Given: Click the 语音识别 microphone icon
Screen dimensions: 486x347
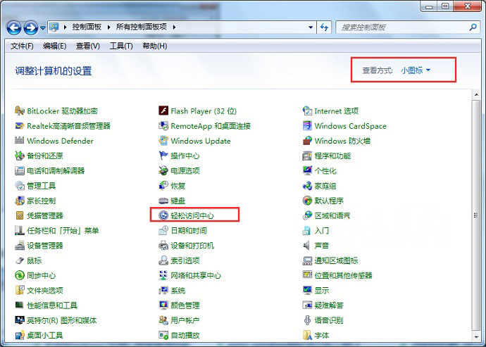Looking at the screenshot, I should point(307,320).
